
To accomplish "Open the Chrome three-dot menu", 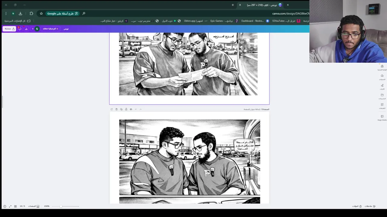I will (6, 14).
